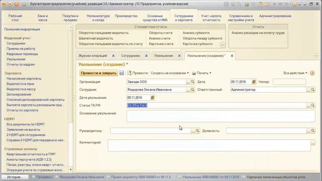Open history entry Продавец in bottom bar
The height and width of the screenshot is (181, 322).
coord(42,177)
